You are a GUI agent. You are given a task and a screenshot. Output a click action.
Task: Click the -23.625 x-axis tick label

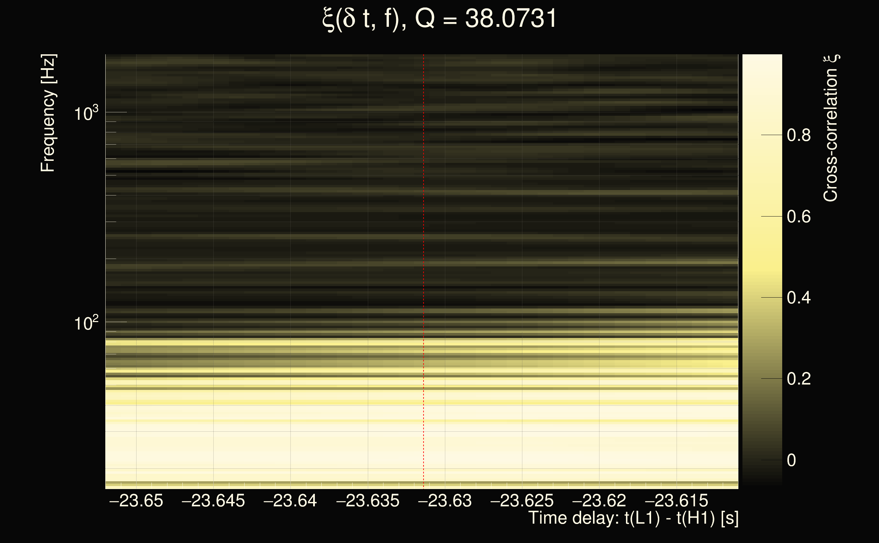[522, 501]
